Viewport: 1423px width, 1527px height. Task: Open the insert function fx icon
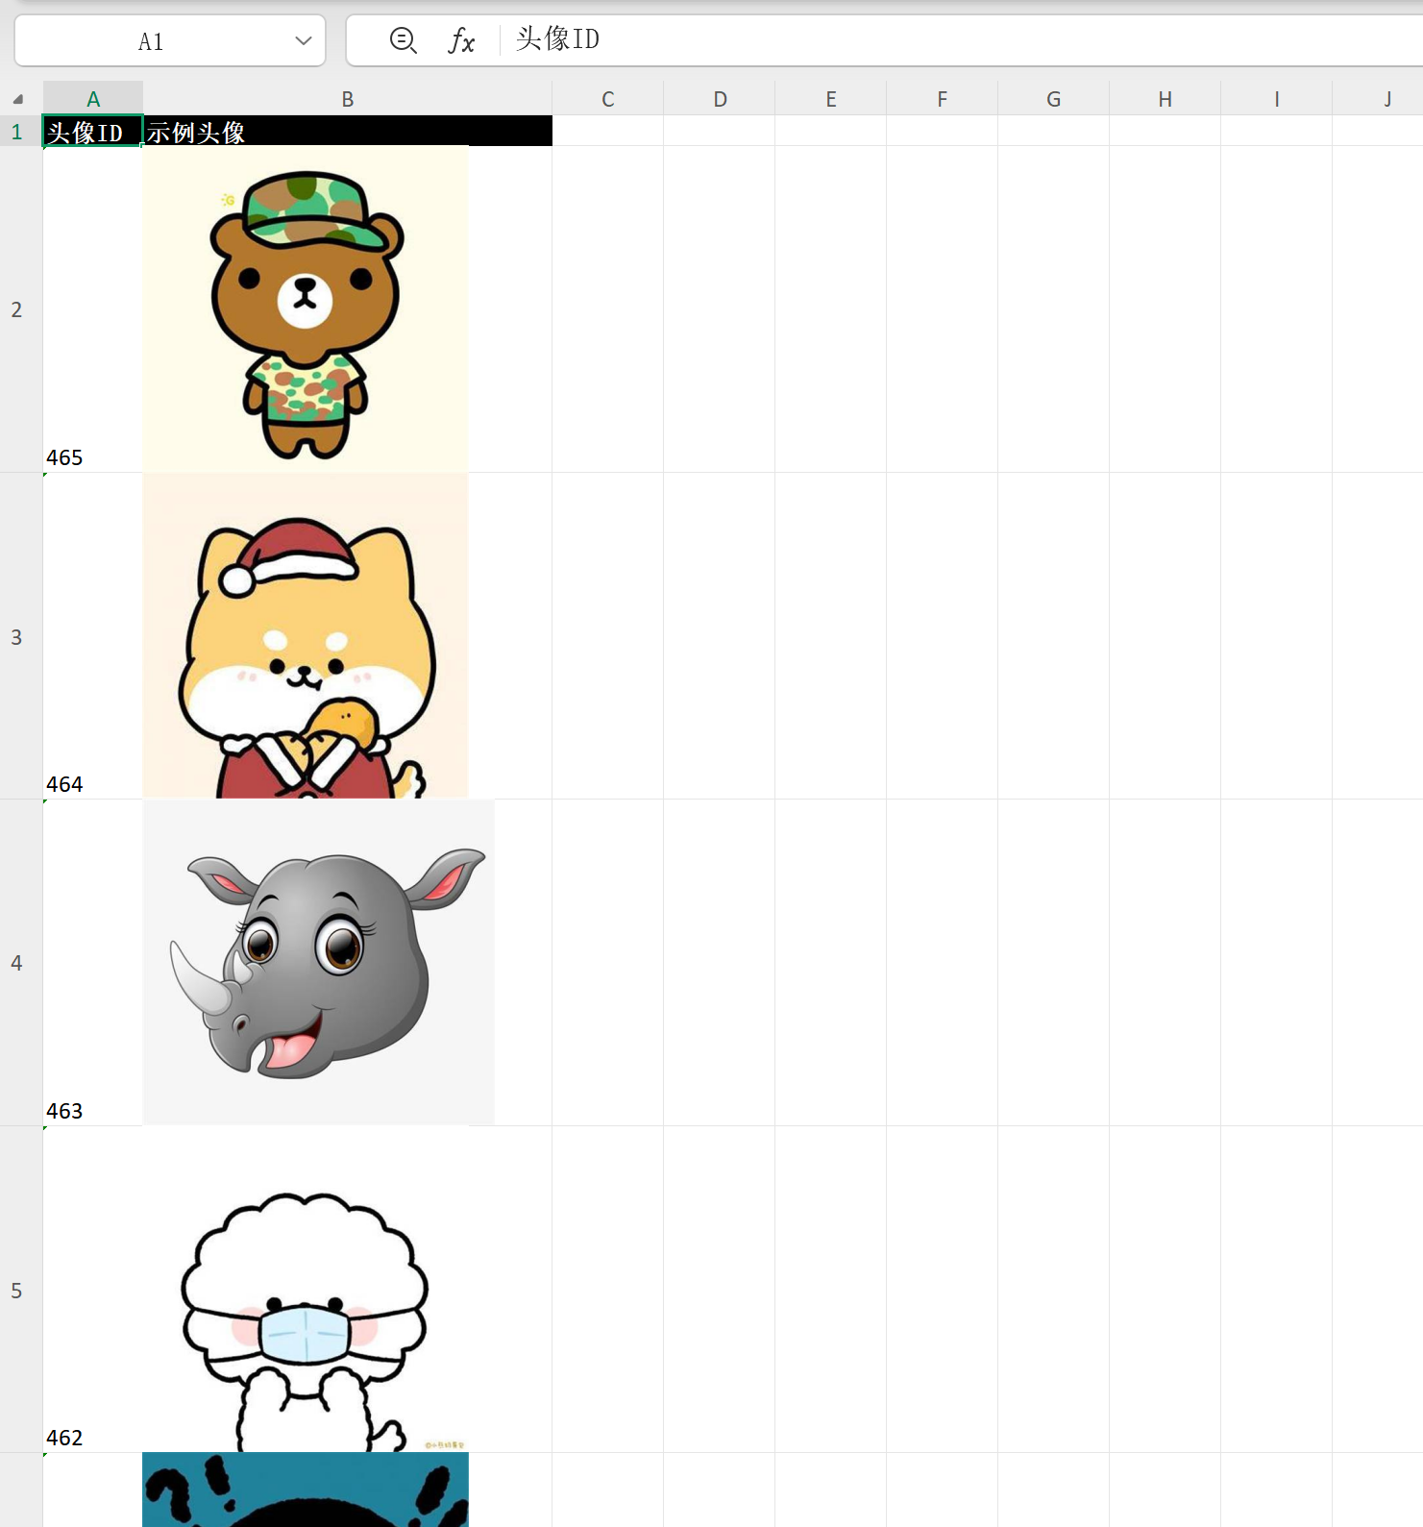pos(461,40)
